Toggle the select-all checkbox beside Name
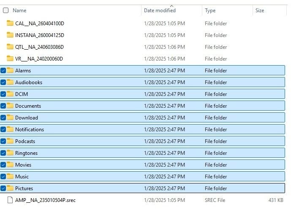The image size is (299, 215). (5, 10)
